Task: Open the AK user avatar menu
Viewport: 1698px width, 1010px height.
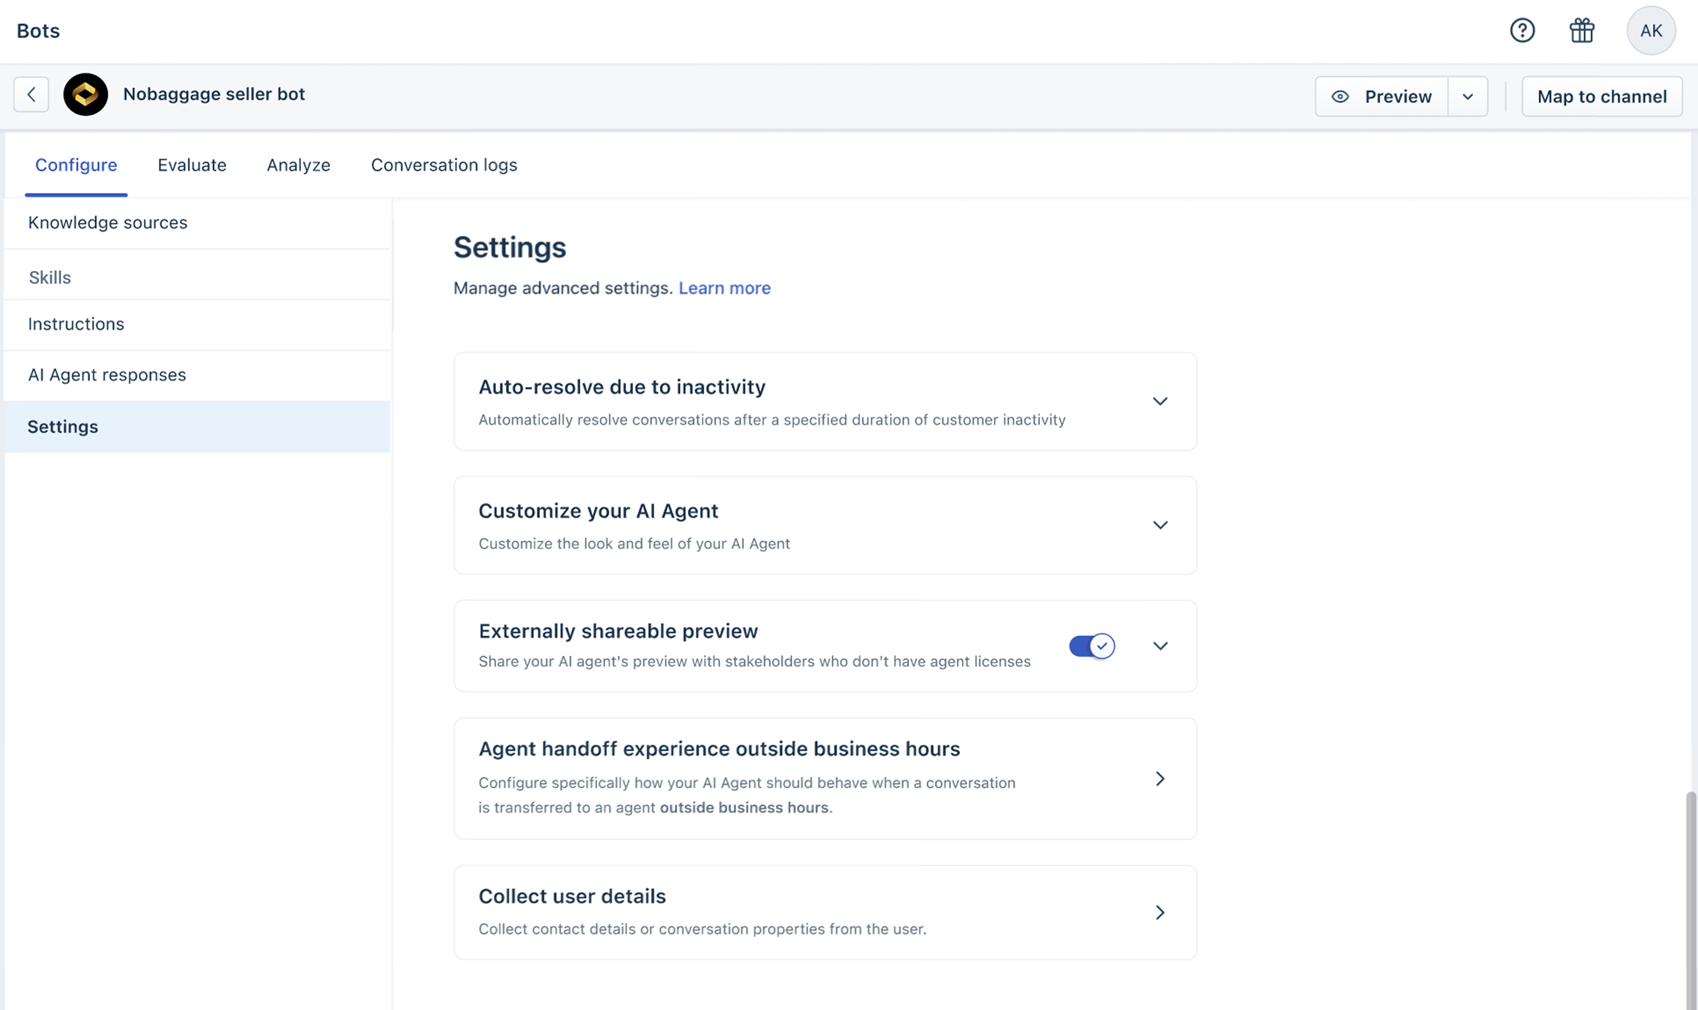Action: [1651, 31]
